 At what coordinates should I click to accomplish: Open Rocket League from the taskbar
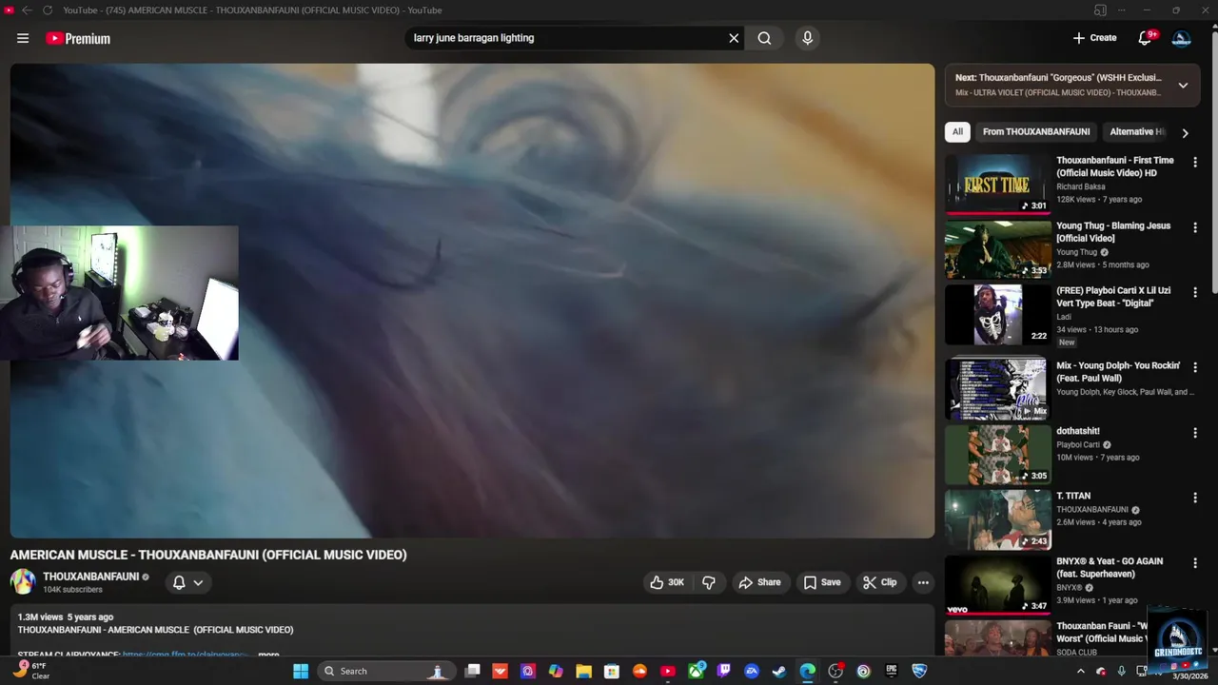(919, 671)
